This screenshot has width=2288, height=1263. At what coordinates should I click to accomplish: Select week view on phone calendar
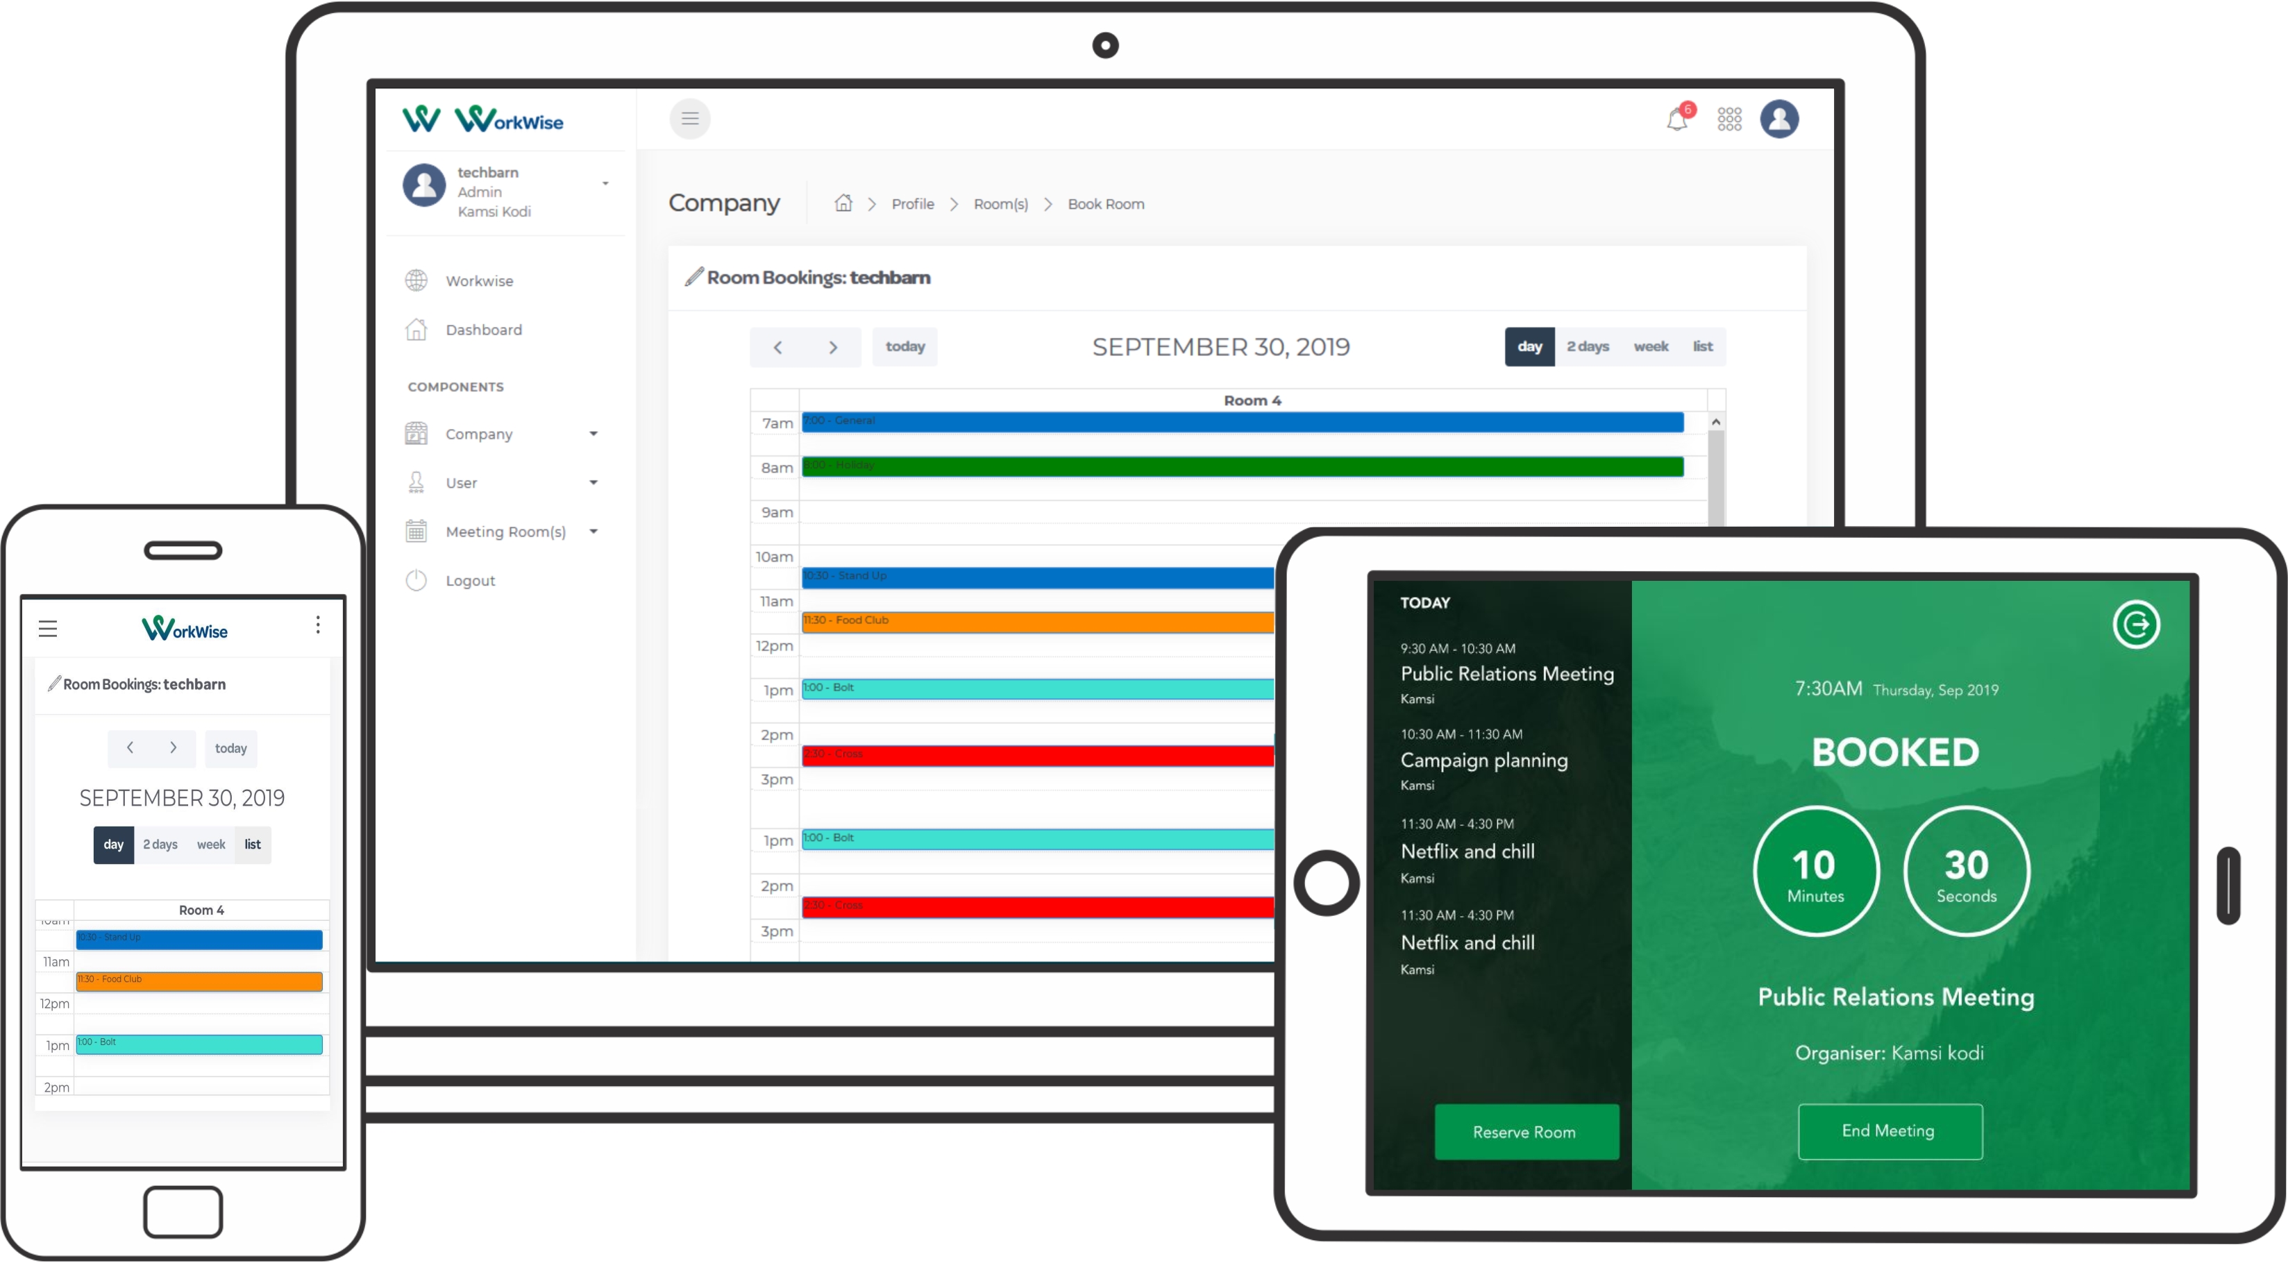(212, 845)
